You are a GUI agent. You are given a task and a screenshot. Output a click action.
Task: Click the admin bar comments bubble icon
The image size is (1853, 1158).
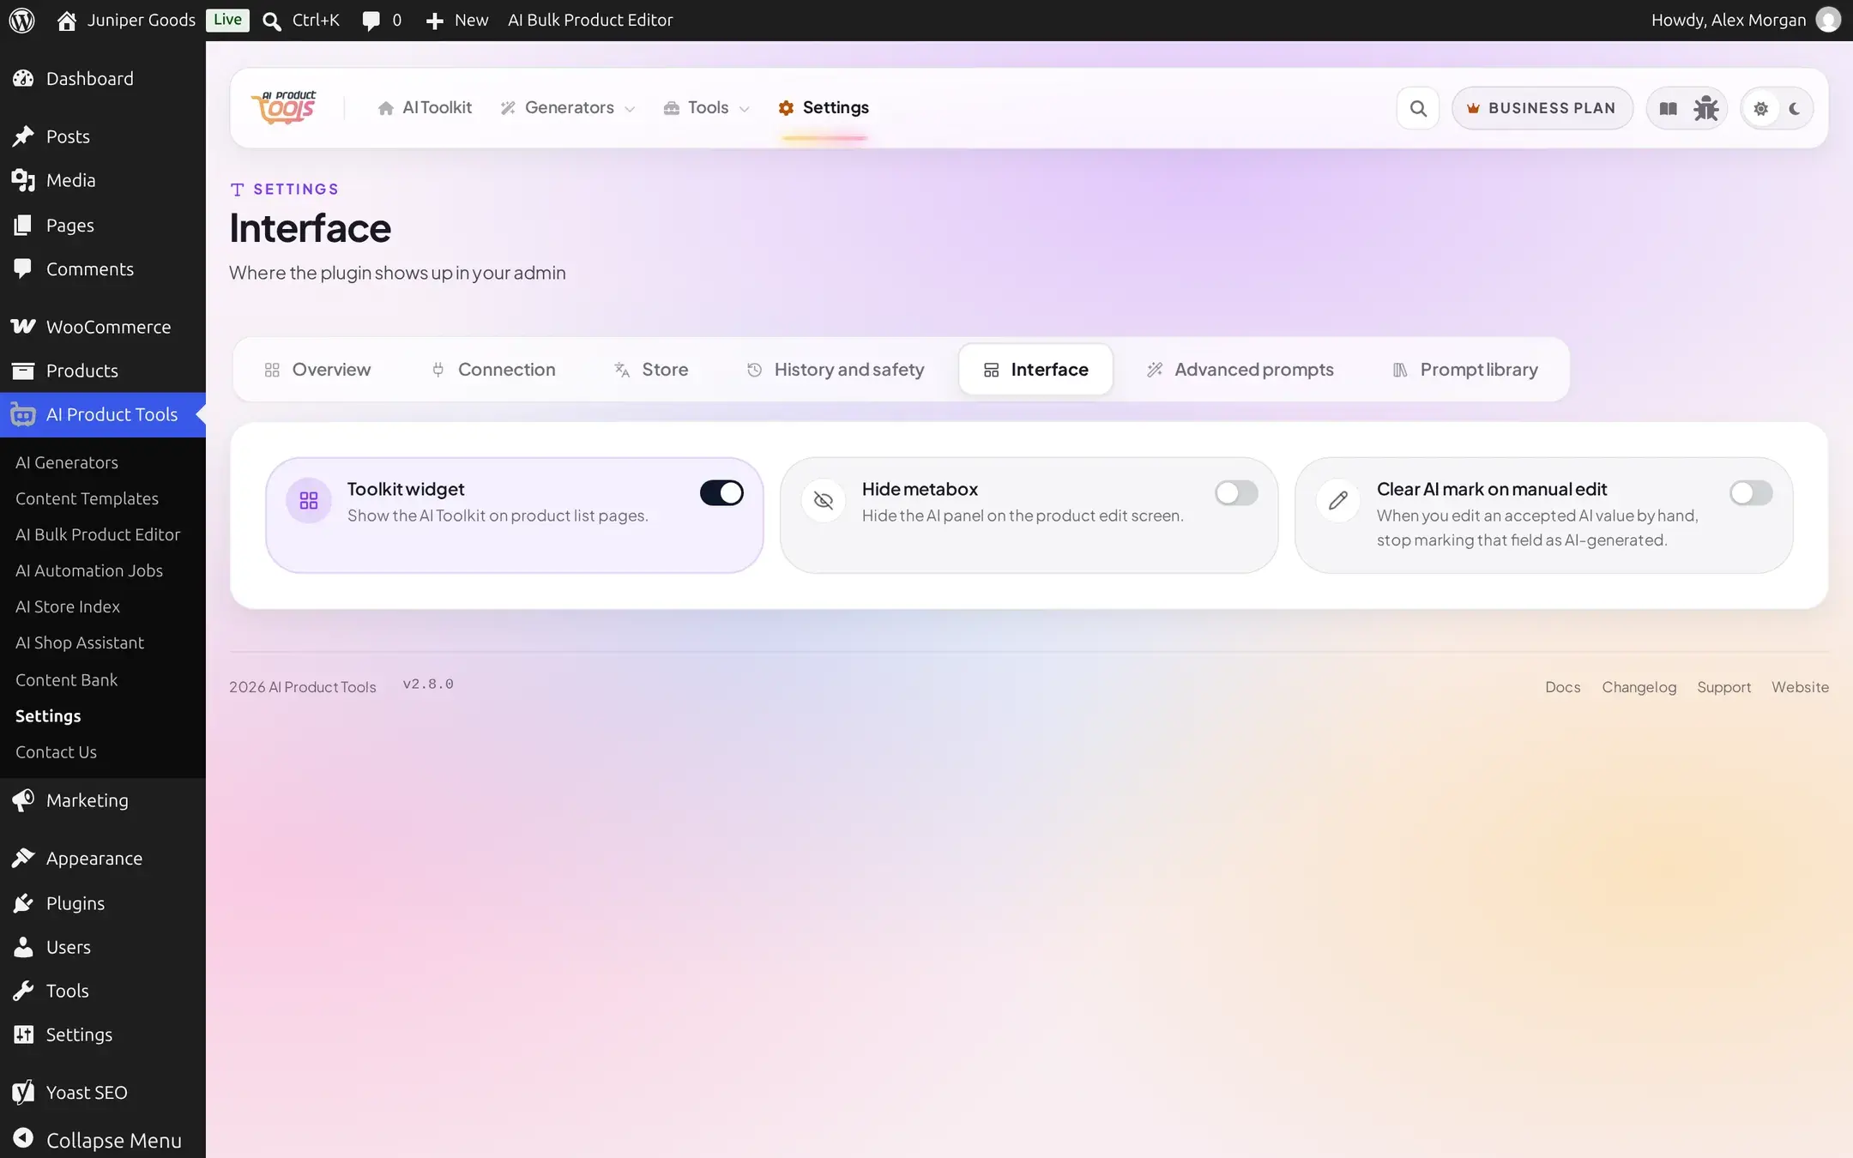tap(371, 21)
